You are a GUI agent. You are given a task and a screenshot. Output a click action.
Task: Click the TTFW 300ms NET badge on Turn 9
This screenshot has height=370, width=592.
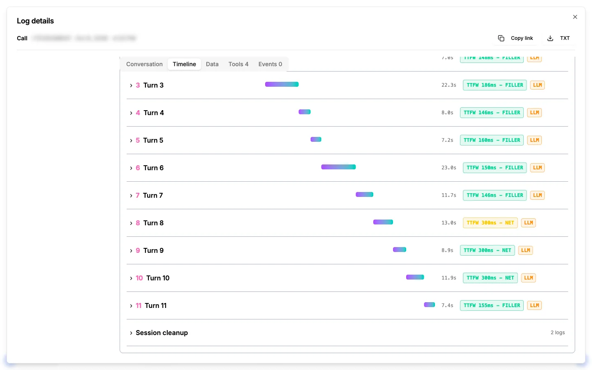coord(487,250)
